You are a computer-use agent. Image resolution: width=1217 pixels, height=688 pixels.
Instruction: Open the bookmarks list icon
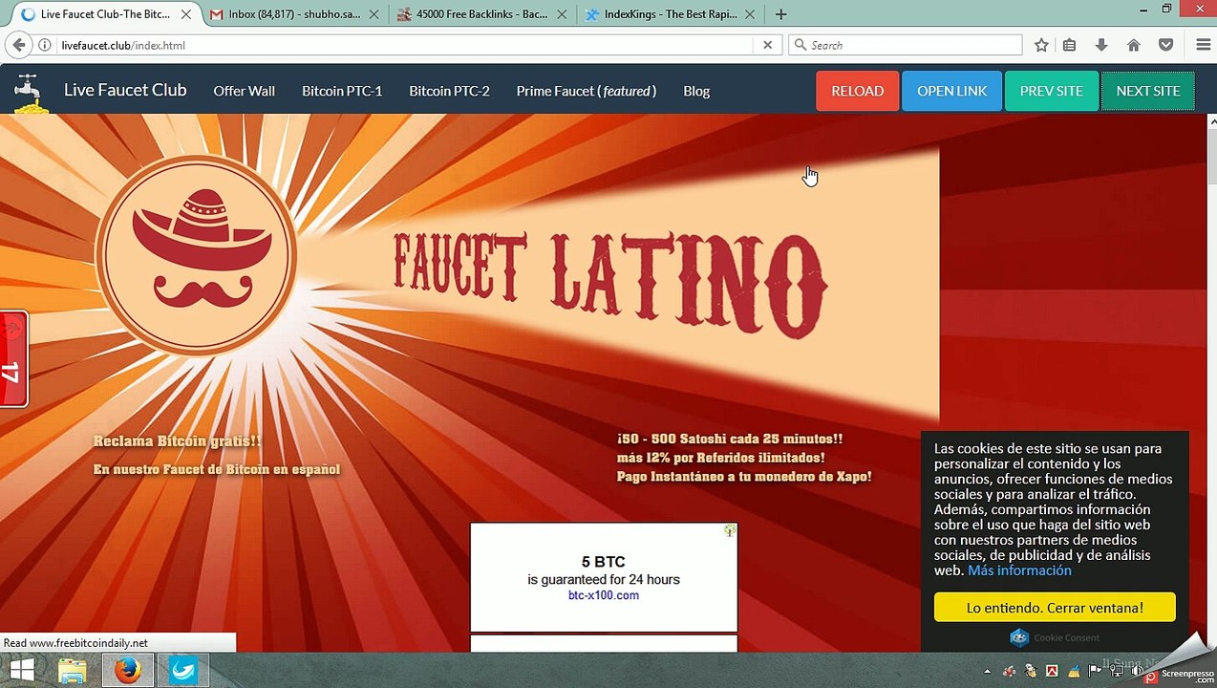(x=1070, y=45)
